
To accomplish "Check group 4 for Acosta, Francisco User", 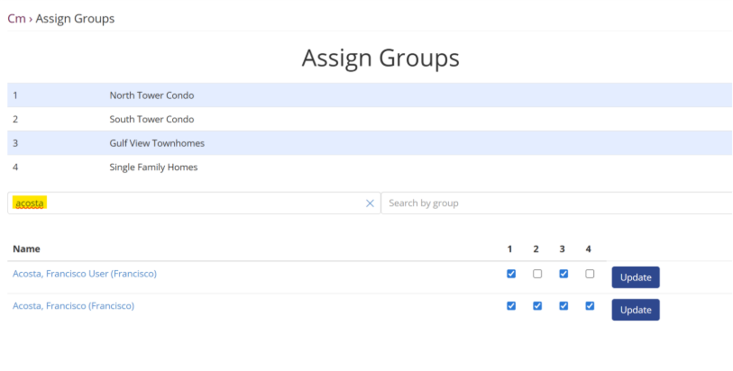I will [590, 274].
